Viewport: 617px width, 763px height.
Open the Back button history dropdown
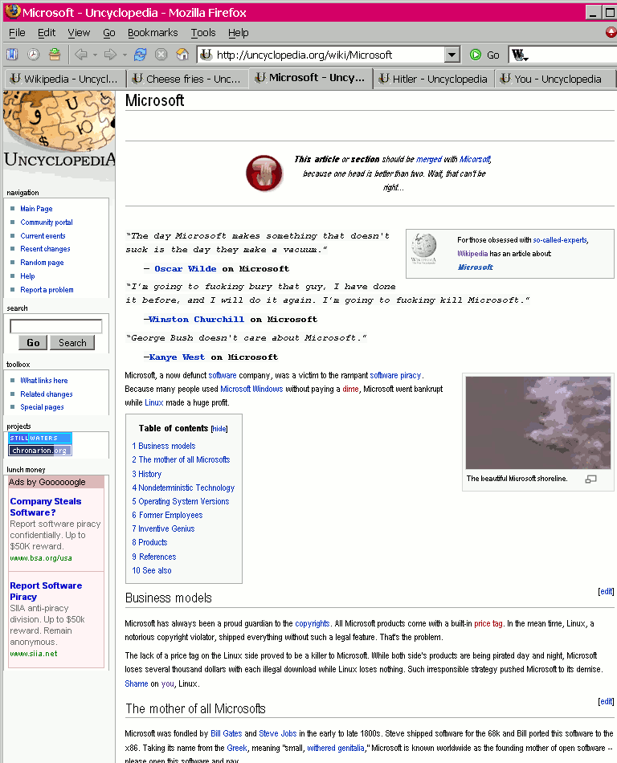(x=95, y=55)
